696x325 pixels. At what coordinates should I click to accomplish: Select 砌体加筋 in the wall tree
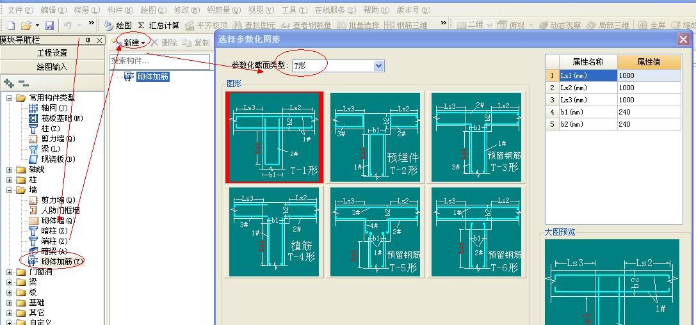pos(61,262)
